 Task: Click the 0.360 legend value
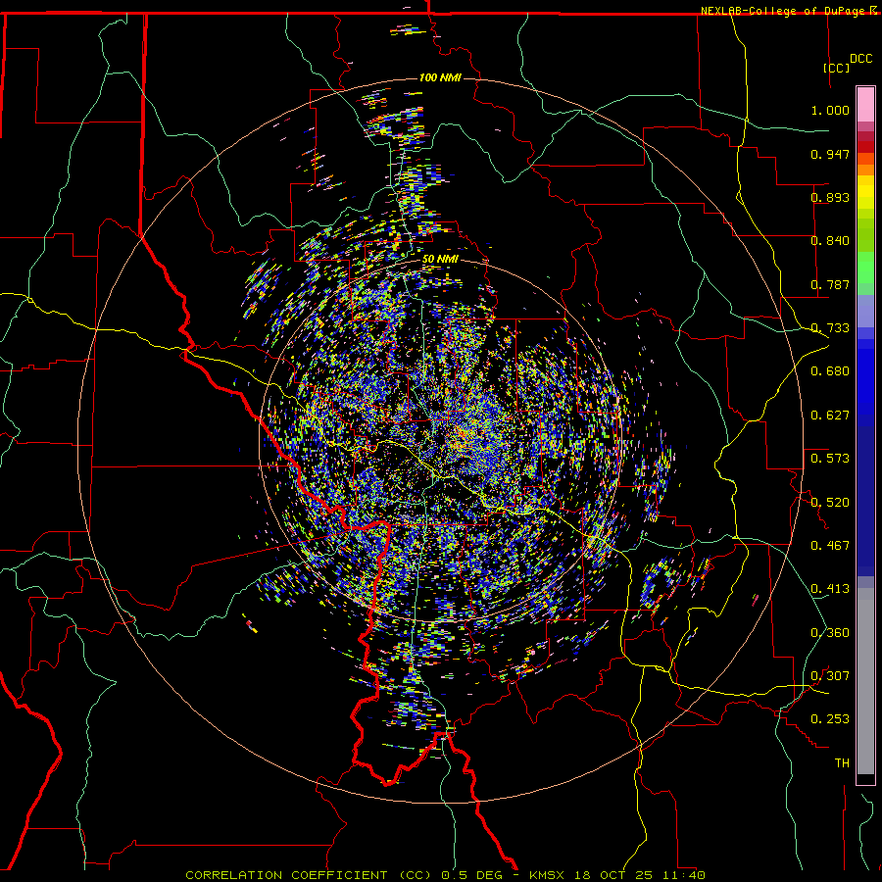pyautogui.click(x=830, y=633)
